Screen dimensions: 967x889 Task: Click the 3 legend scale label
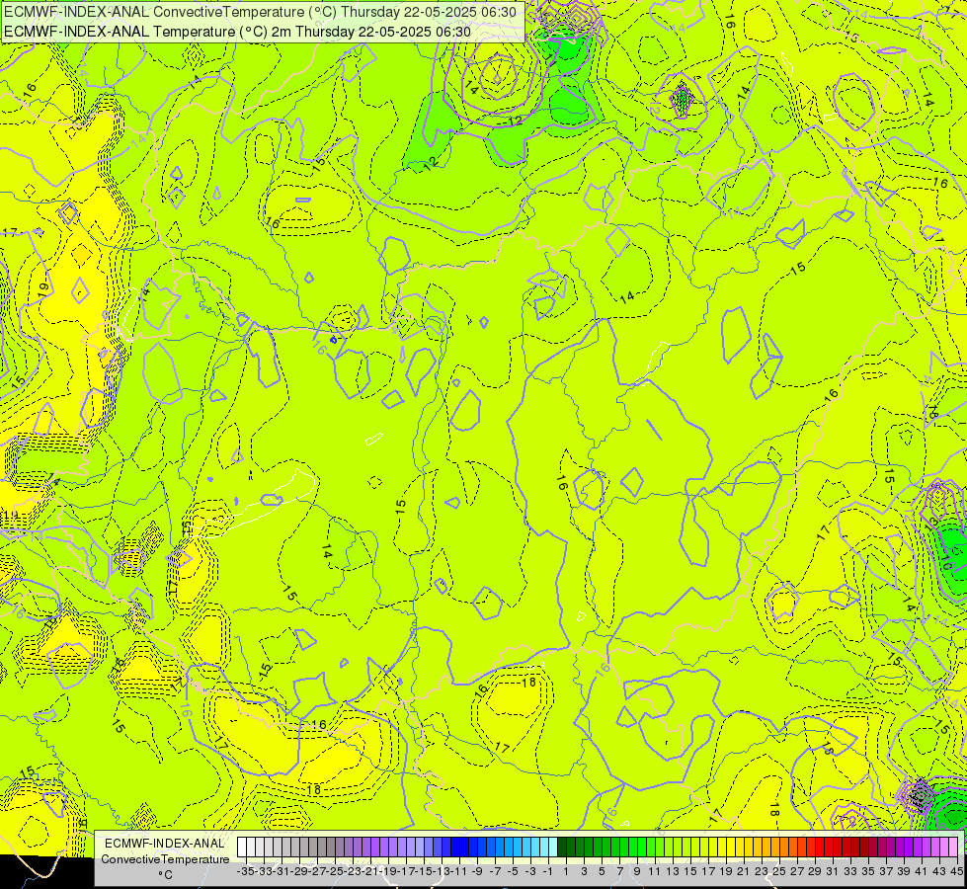point(584,872)
